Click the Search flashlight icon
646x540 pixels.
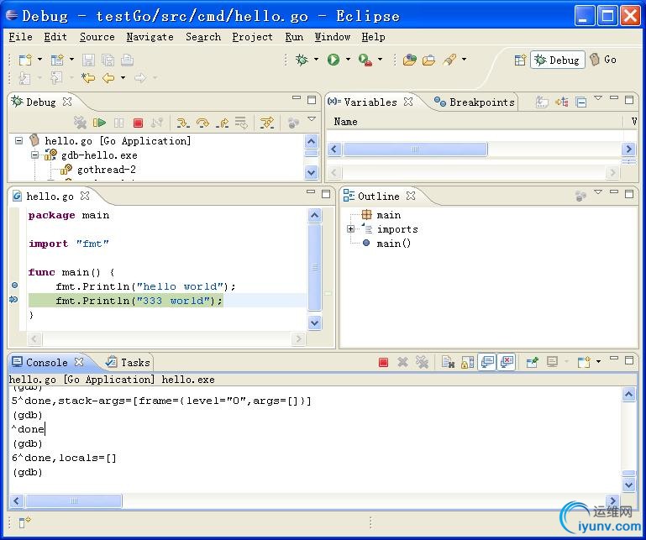coord(450,60)
